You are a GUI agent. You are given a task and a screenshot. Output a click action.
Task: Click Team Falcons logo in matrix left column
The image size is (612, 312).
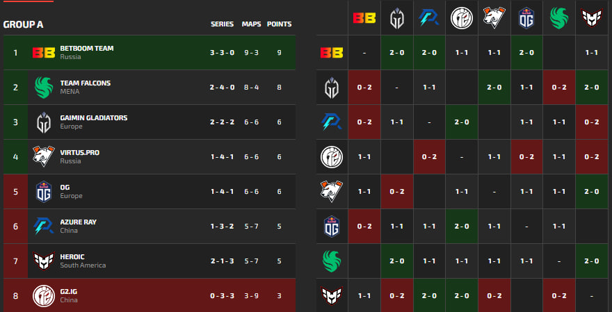tap(332, 261)
